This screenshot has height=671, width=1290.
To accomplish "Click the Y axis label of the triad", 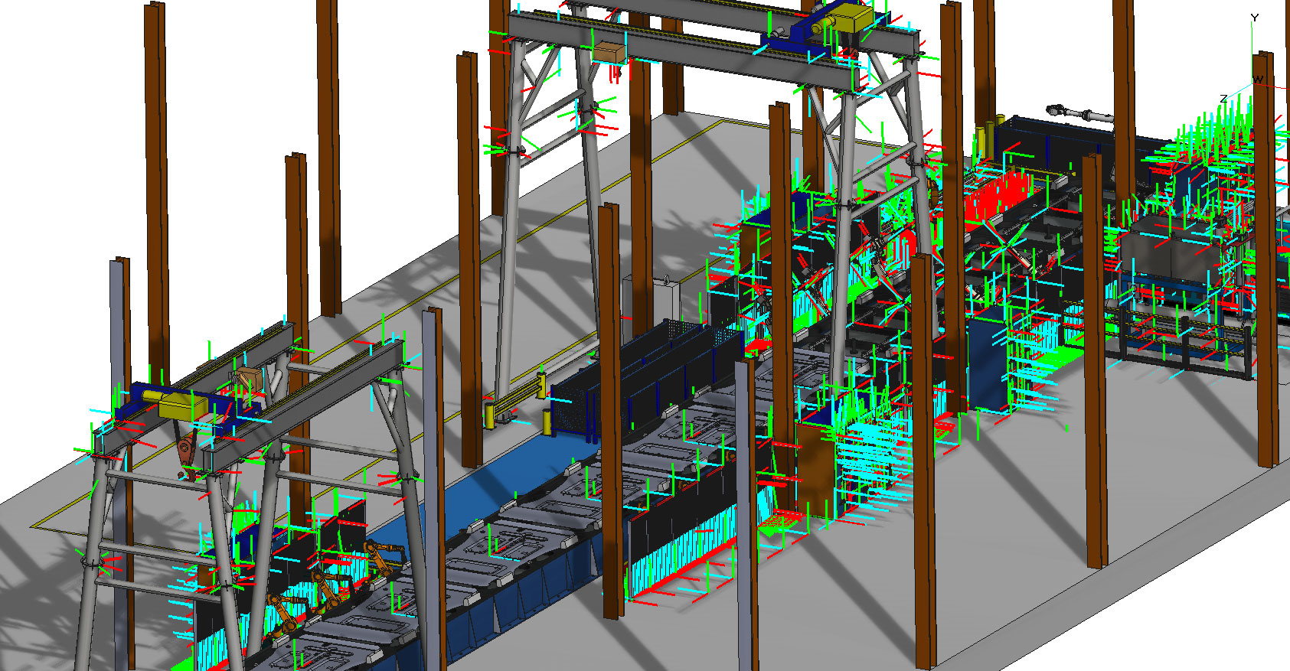I will [1254, 18].
